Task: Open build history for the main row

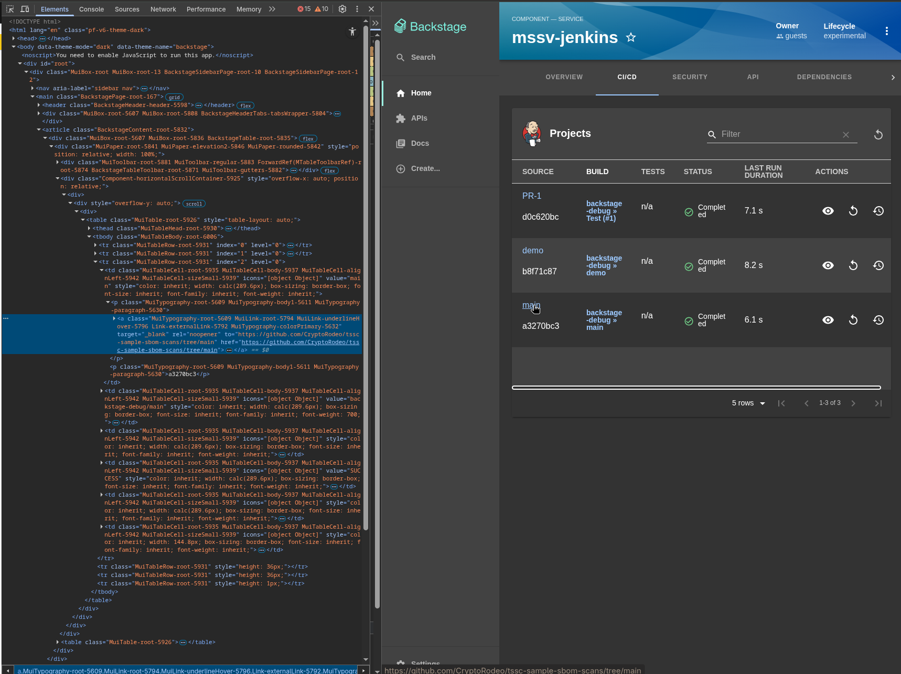Action: click(878, 320)
